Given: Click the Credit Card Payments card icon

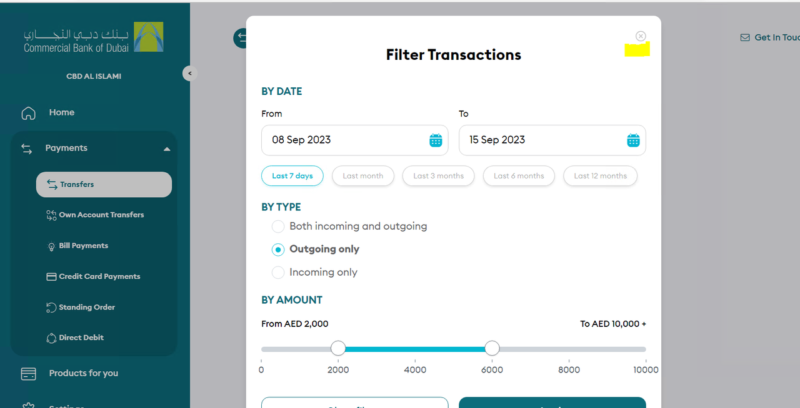Looking at the screenshot, I should [x=52, y=277].
